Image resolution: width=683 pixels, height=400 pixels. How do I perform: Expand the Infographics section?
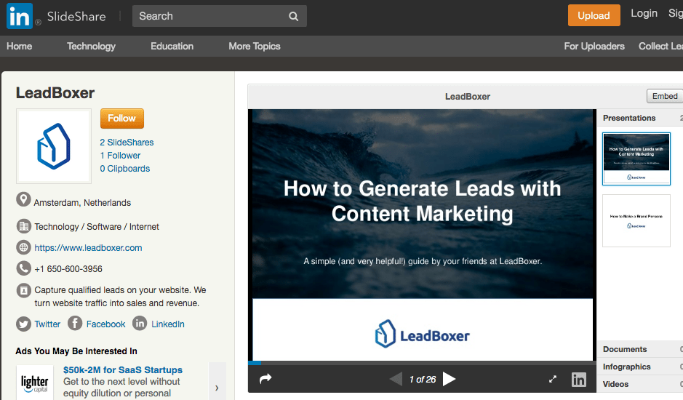[x=640, y=367]
